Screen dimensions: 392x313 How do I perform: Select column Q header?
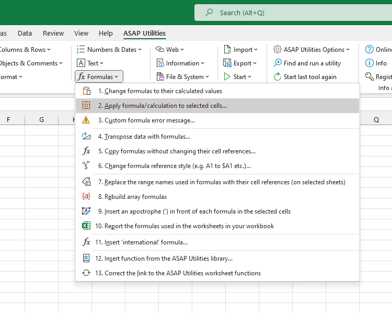pos(376,120)
